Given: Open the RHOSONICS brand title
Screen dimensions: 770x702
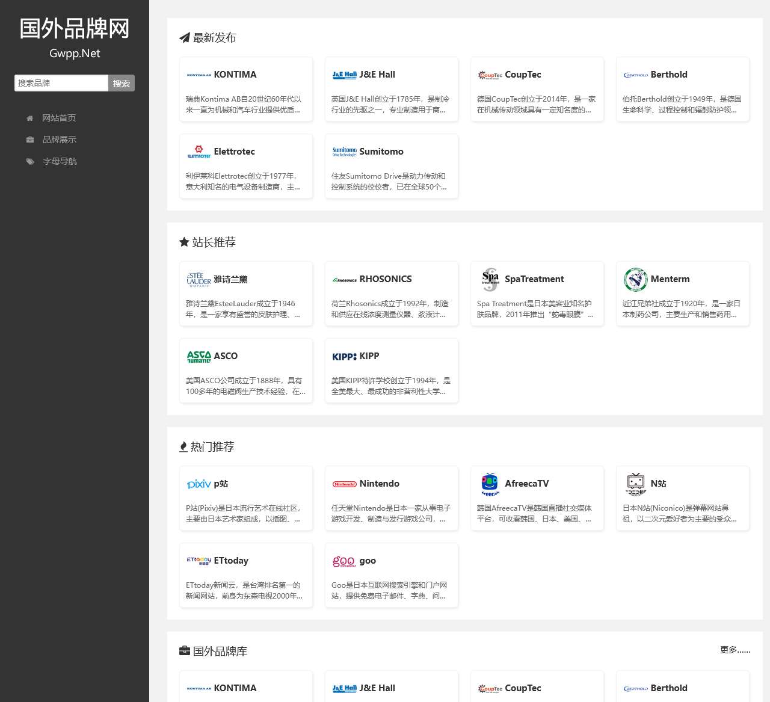Looking at the screenshot, I should tap(386, 279).
